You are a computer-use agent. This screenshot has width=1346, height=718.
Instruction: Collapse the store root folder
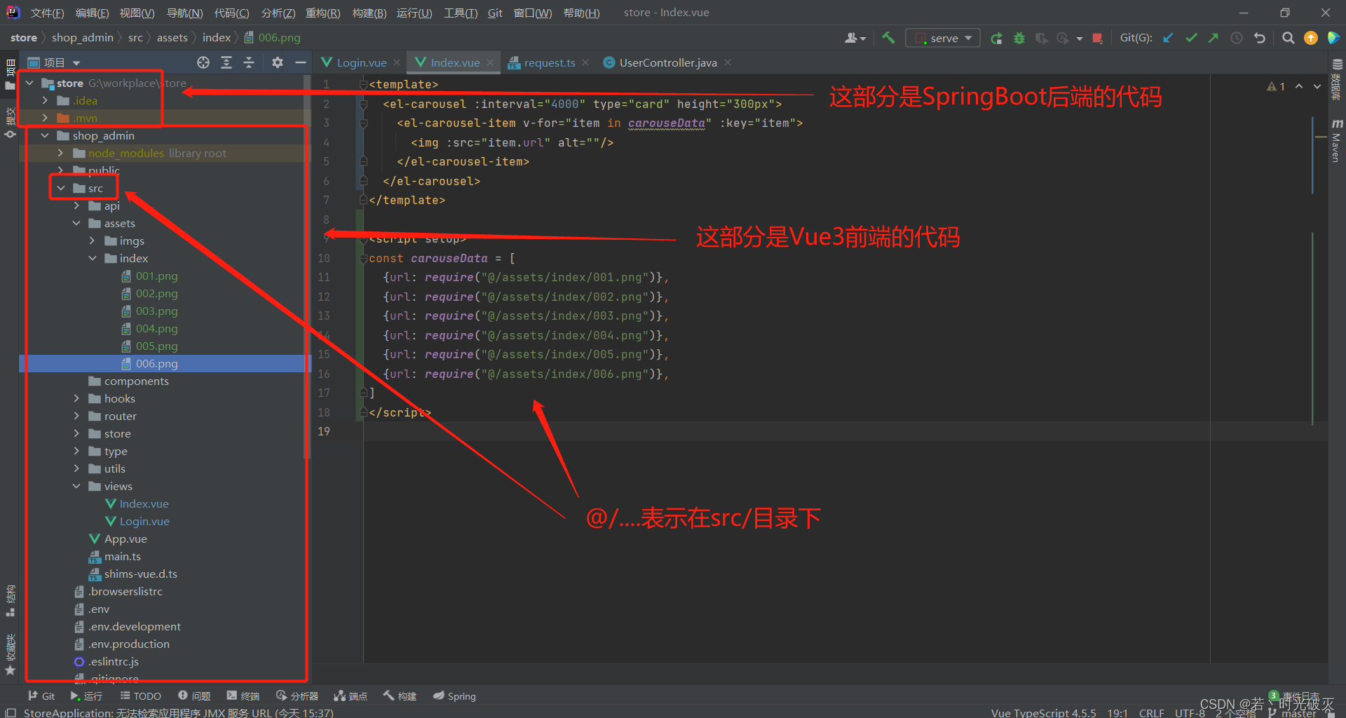[30, 83]
